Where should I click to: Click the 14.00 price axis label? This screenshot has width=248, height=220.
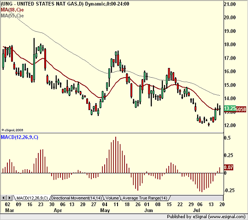(x=230, y=98)
